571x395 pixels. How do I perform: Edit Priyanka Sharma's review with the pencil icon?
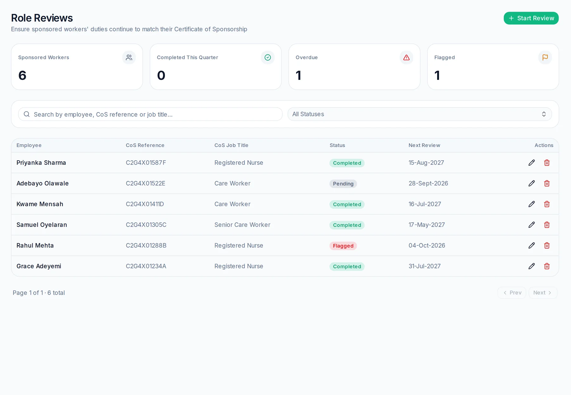coord(532,162)
